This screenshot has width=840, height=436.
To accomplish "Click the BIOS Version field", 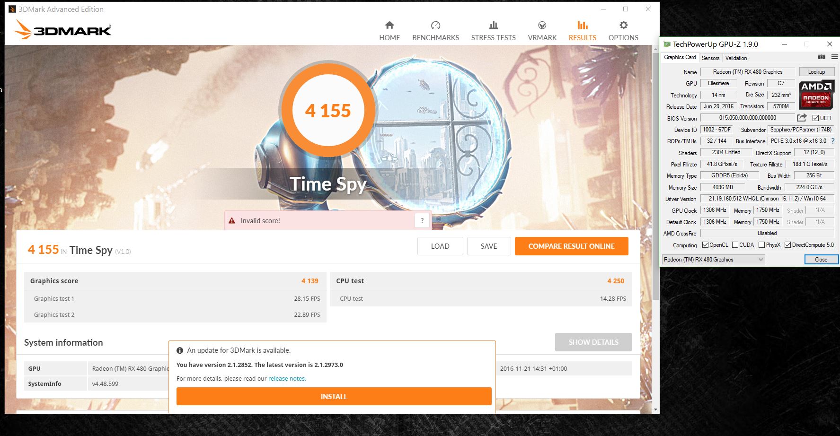I will coord(748,118).
